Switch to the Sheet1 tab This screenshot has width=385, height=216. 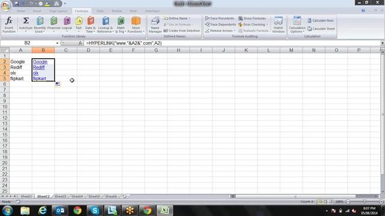pyautogui.click(x=26, y=196)
